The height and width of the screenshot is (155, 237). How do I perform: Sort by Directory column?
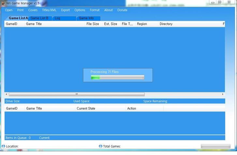tap(190, 24)
